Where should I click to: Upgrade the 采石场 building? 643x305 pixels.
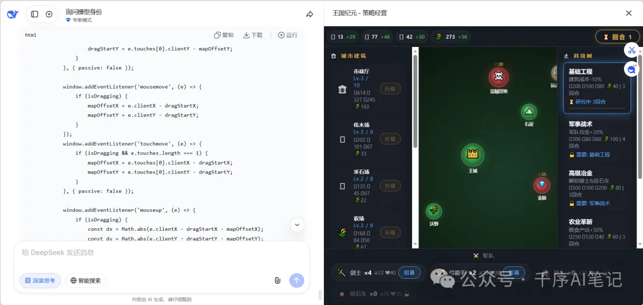pyautogui.click(x=390, y=186)
